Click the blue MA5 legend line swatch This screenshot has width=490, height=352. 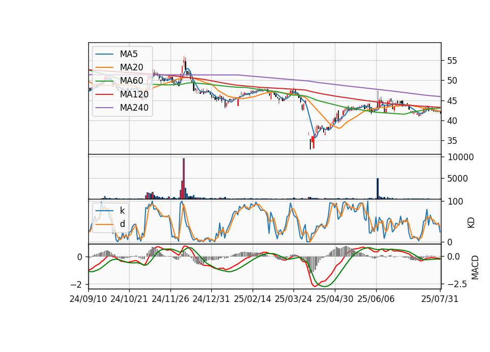pyautogui.click(x=104, y=54)
